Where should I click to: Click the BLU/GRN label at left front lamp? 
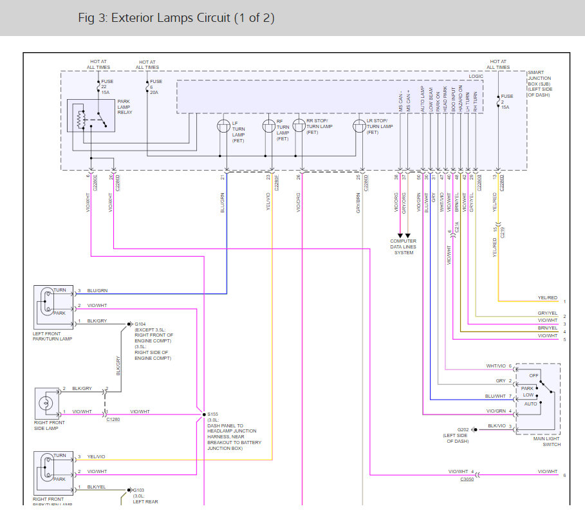97,291
